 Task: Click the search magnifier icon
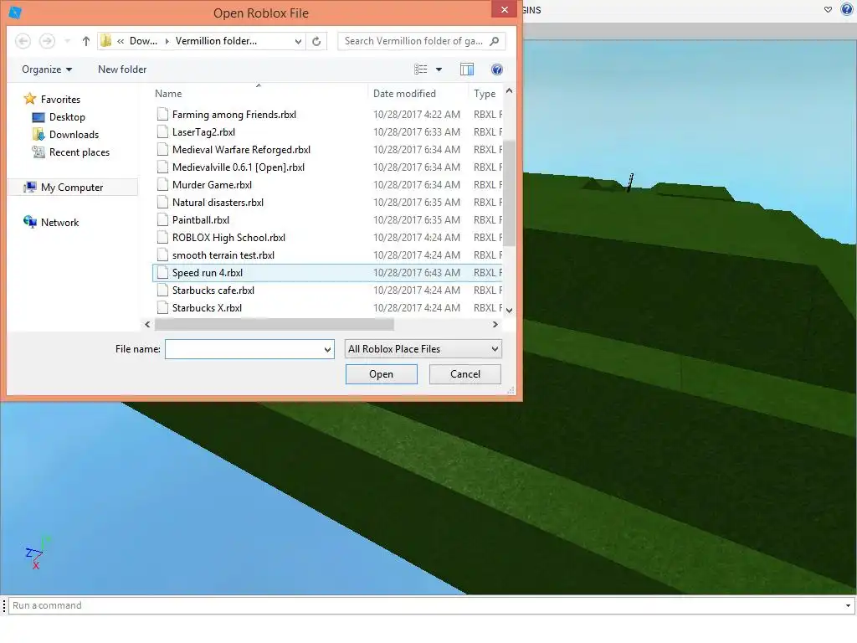click(x=494, y=41)
